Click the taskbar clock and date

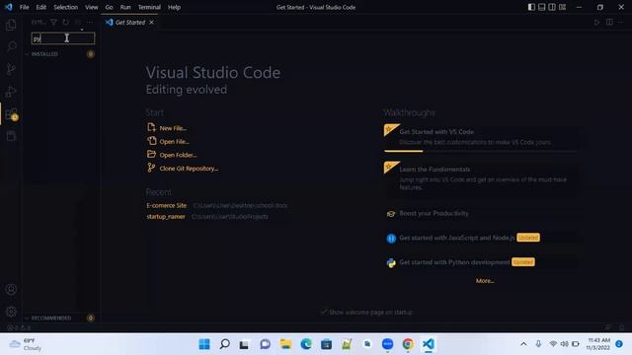598,344
